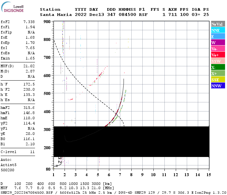Click the 15 MHz frequency axis label
This screenshot has width=227, height=195.
209,175
